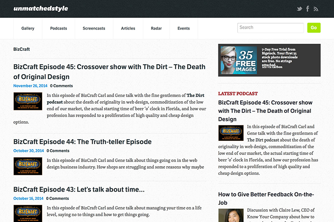The width and height of the screenshot is (334, 222).
Task: Click 'ads via Carbon' ad attribution text
Action: tap(272, 67)
